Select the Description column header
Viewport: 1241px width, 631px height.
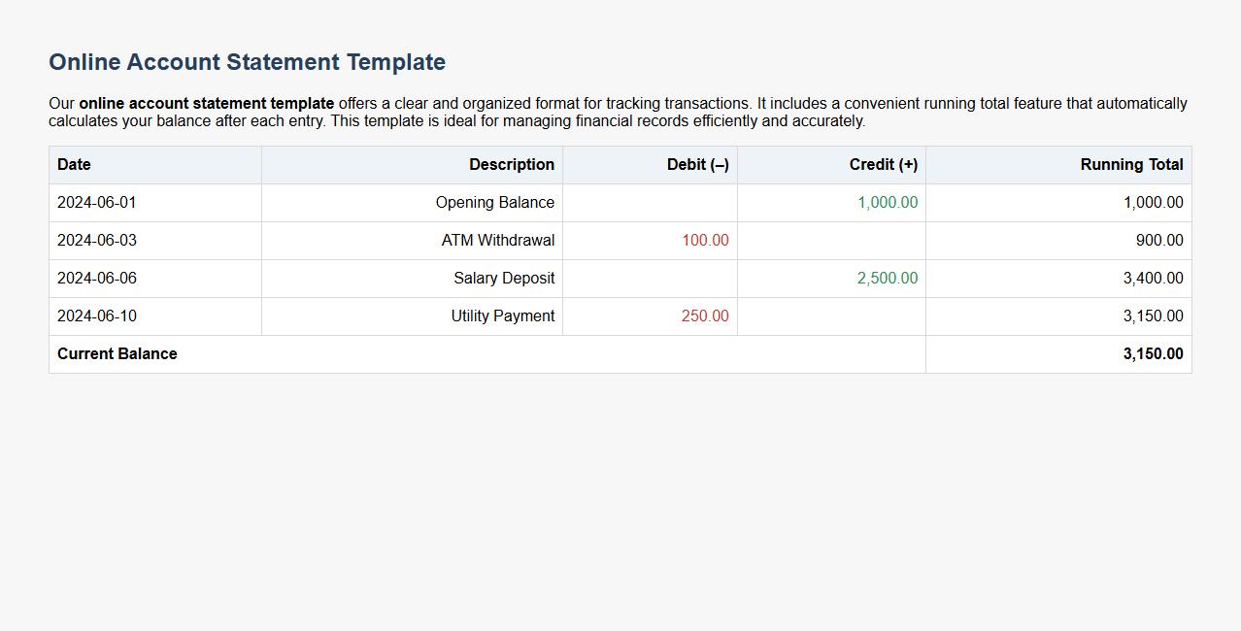click(x=512, y=164)
